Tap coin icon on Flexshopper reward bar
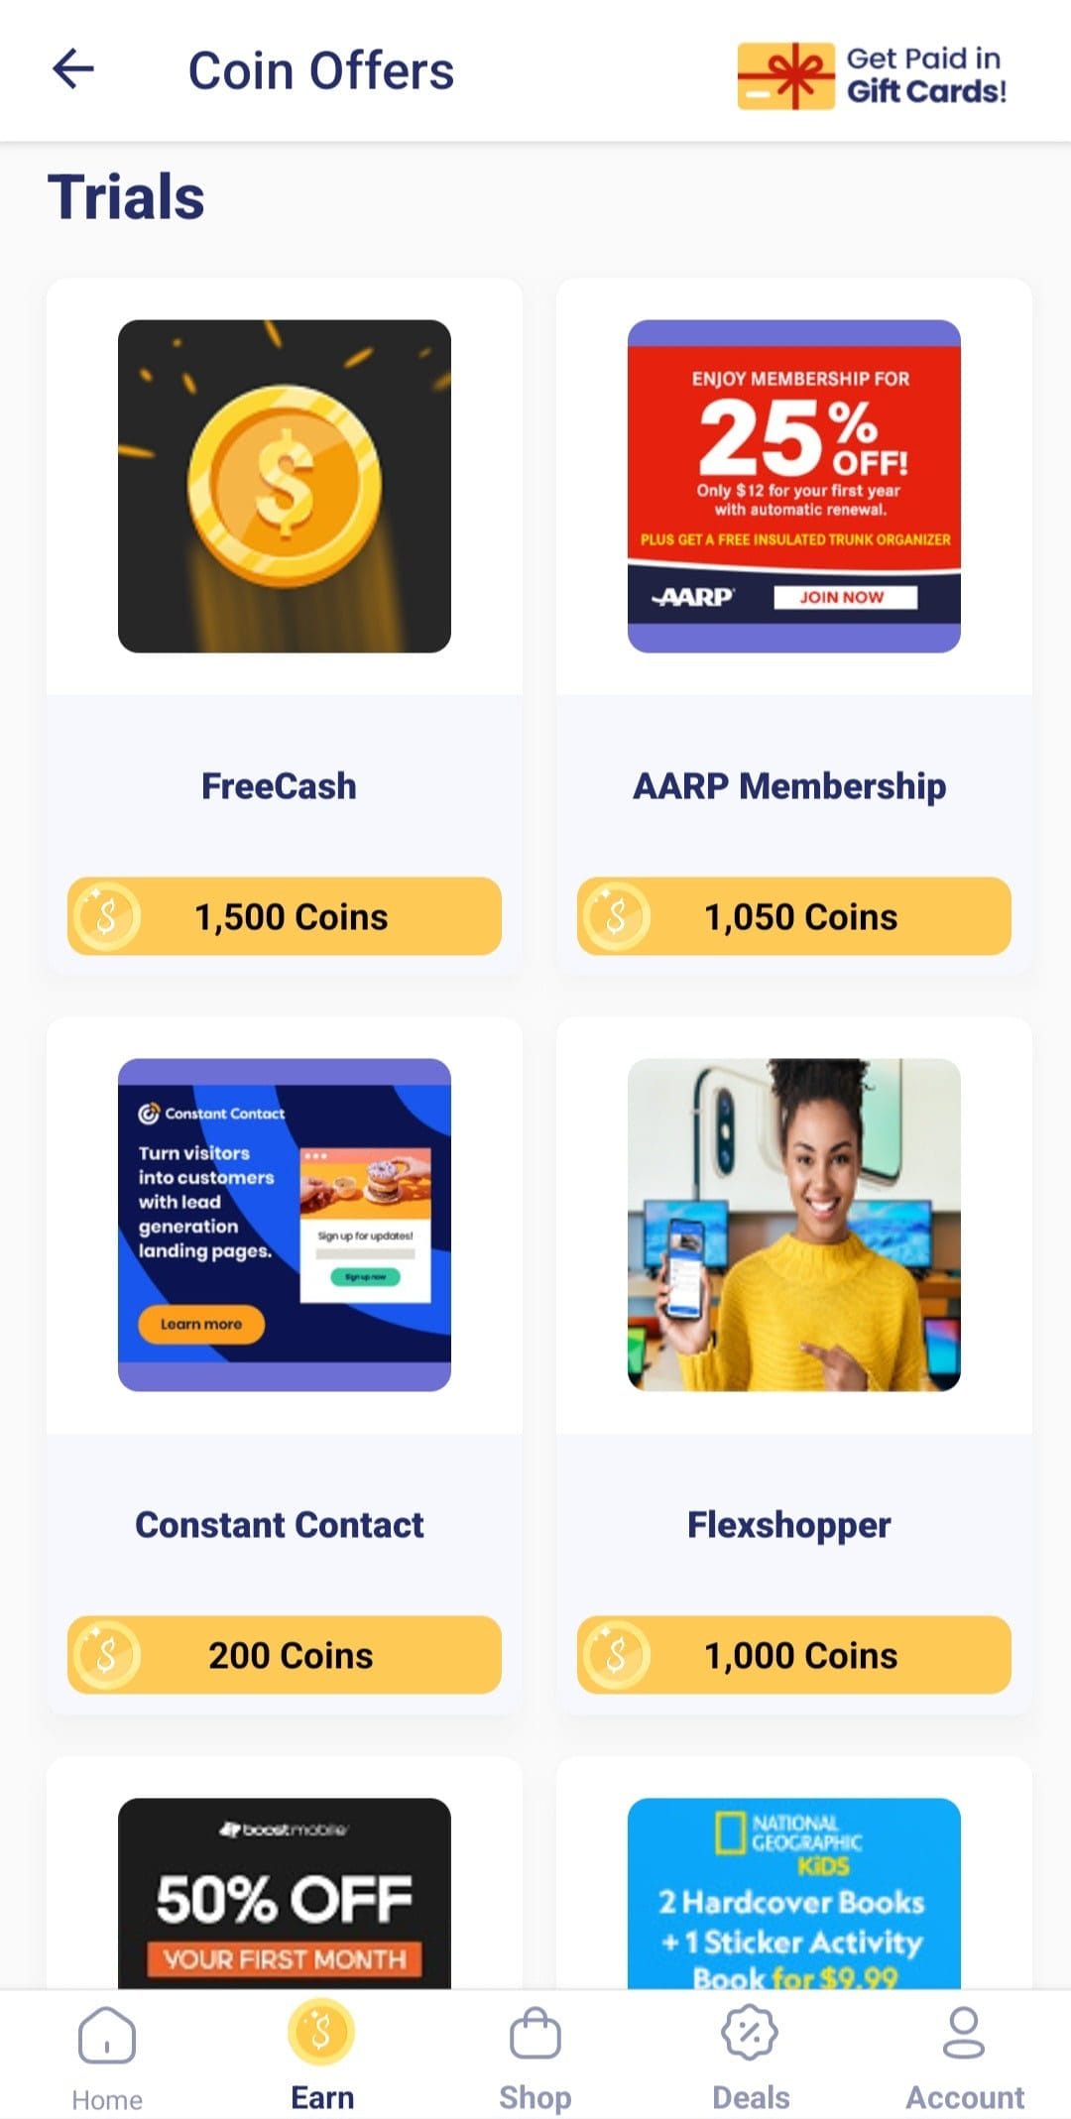This screenshot has width=1071, height=2119. pyautogui.click(x=616, y=1655)
